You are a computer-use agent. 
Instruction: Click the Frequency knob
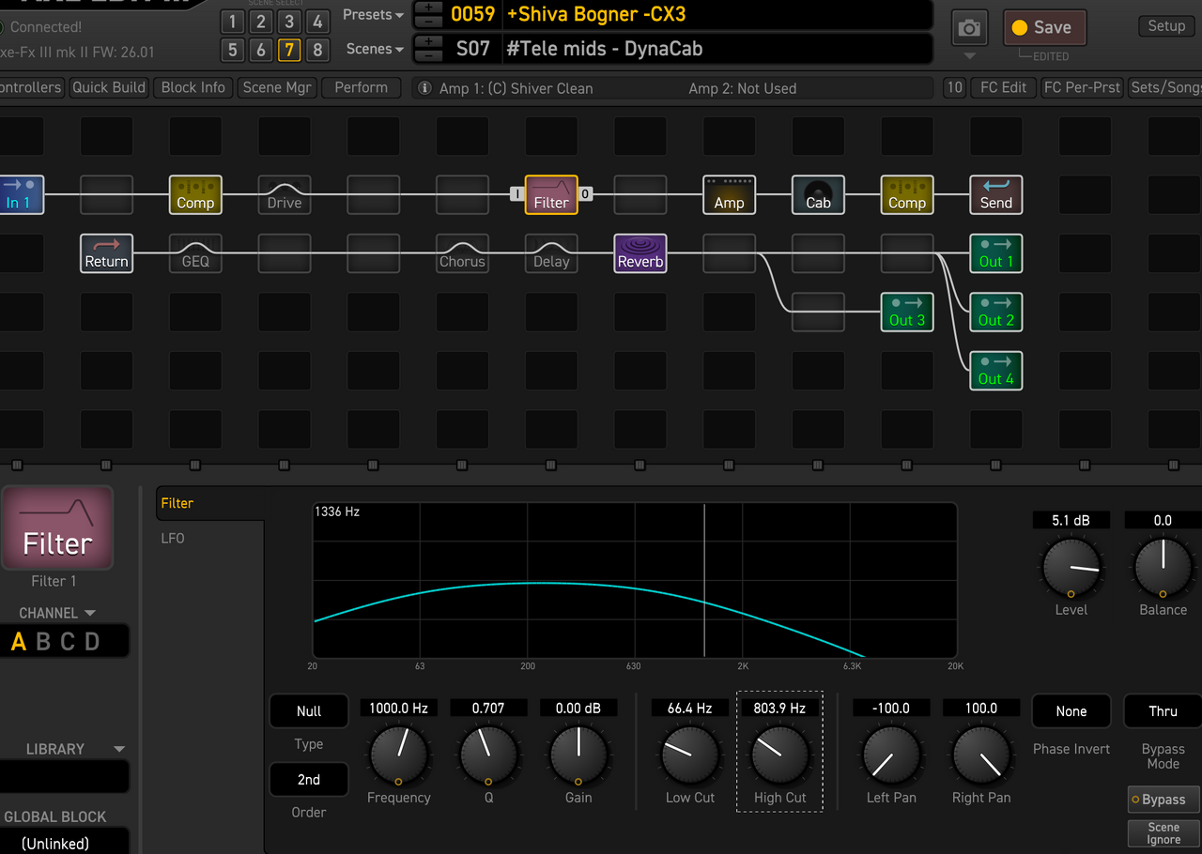pyautogui.click(x=398, y=754)
